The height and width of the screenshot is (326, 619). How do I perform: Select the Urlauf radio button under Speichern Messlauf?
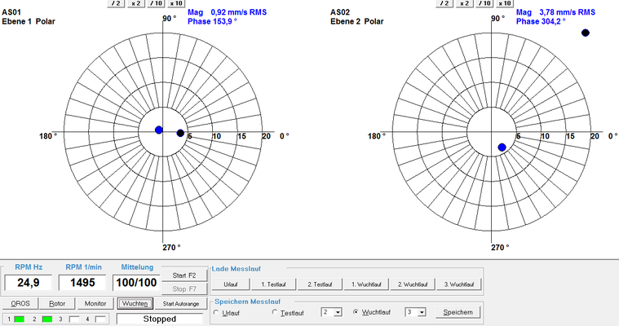click(217, 312)
